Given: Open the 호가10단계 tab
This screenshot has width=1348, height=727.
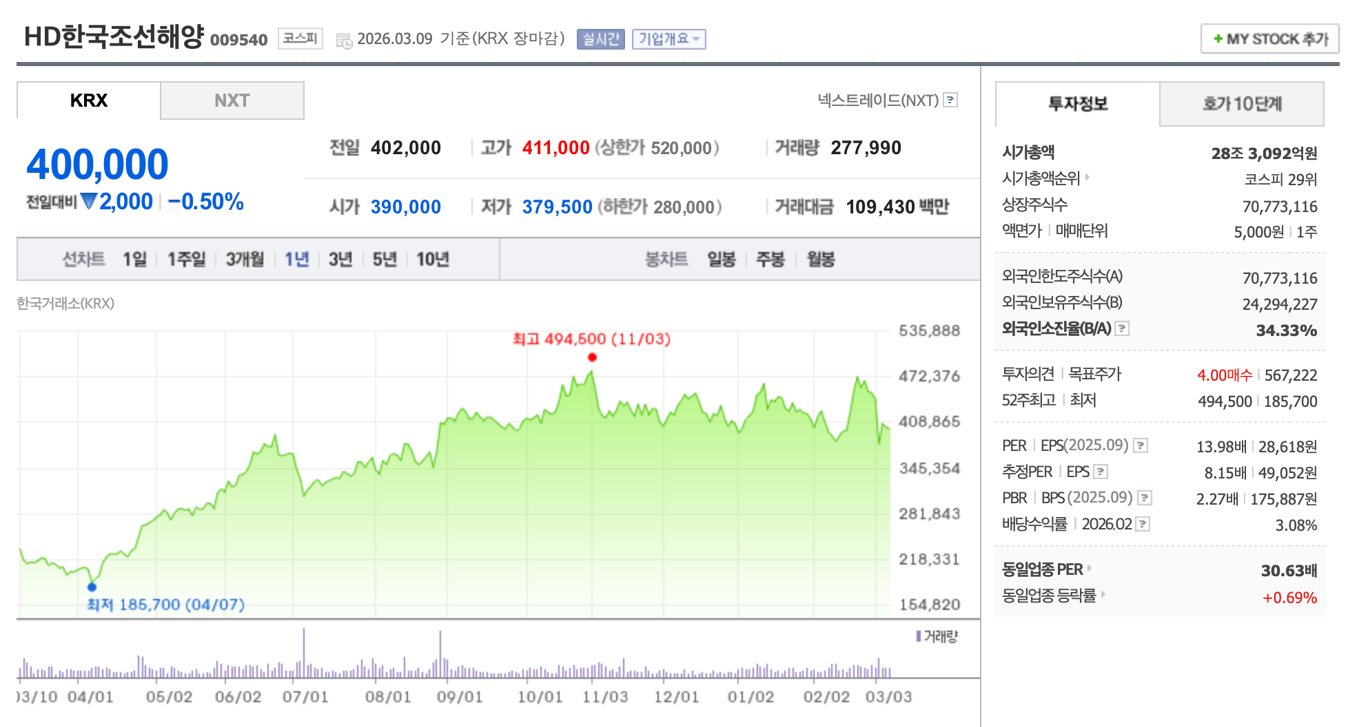Looking at the screenshot, I should click(1242, 104).
